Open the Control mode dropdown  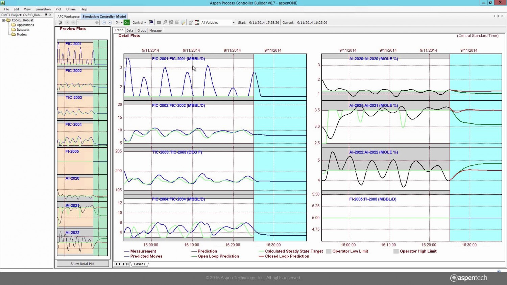click(139, 23)
